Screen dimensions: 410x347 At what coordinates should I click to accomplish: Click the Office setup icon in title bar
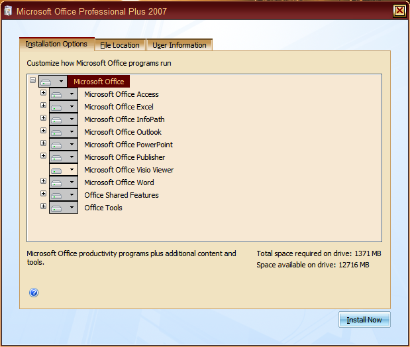pos(8,11)
